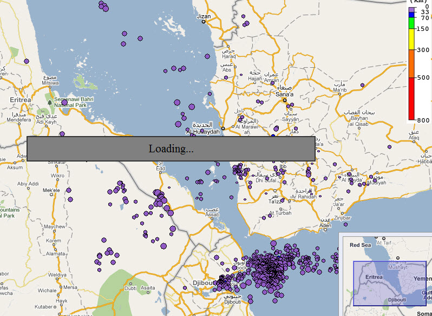The height and width of the screenshot is (316, 432).
Task: Click the tree icon of Semenawi Bahri park
Action: click(x=50, y=102)
